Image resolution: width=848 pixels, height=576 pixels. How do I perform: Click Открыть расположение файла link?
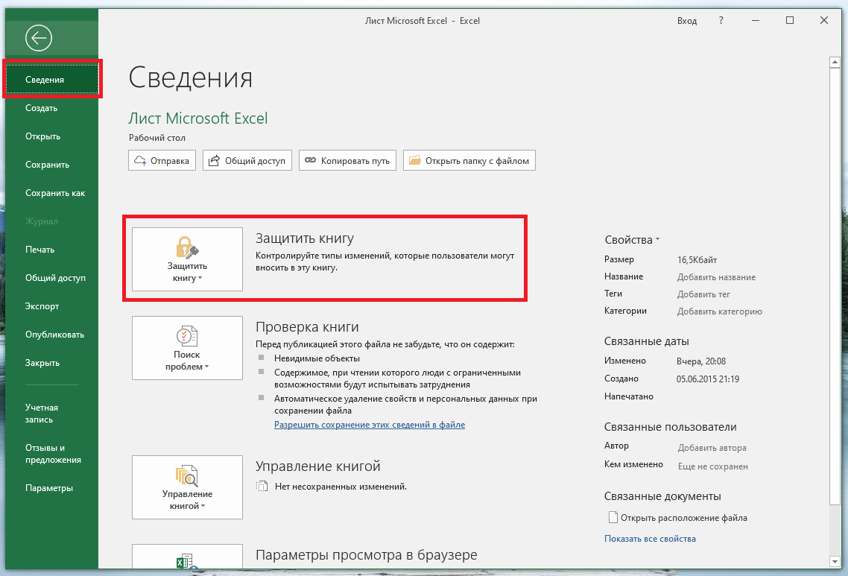pyautogui.click(x=683, y=518)
